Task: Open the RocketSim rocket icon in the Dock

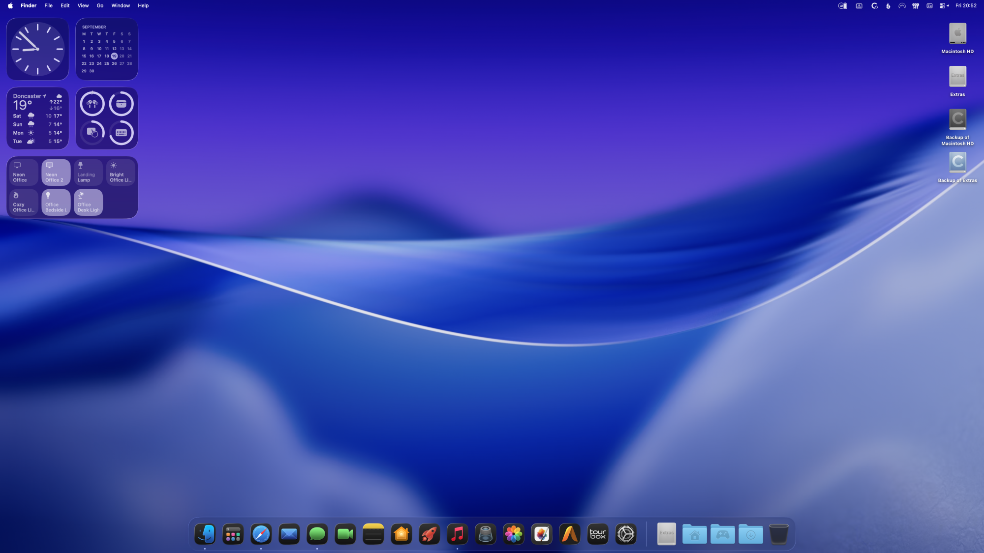Action: (x=429, y=534)
